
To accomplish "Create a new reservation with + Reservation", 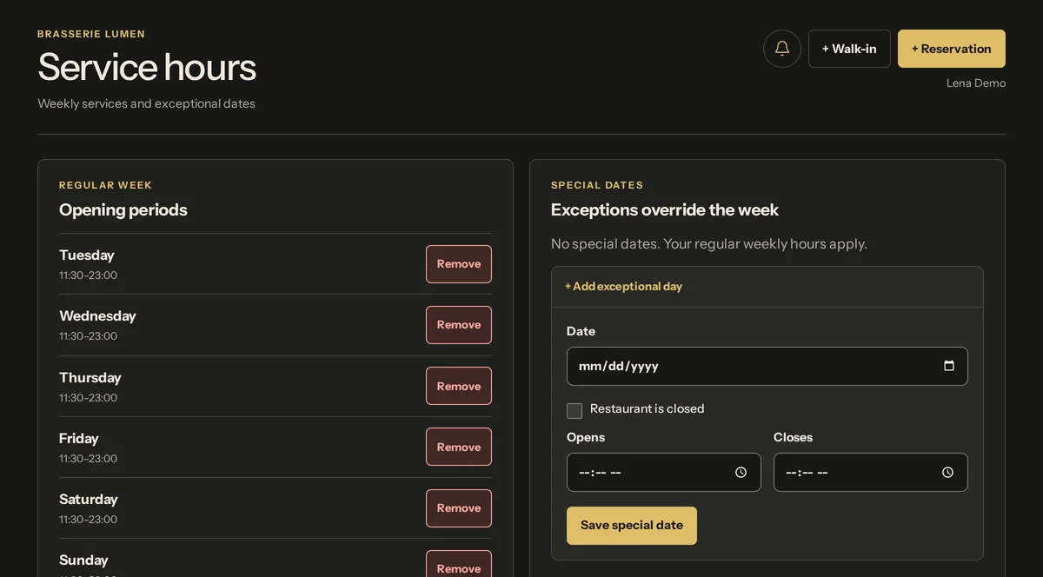I will [x=952, y=49].
